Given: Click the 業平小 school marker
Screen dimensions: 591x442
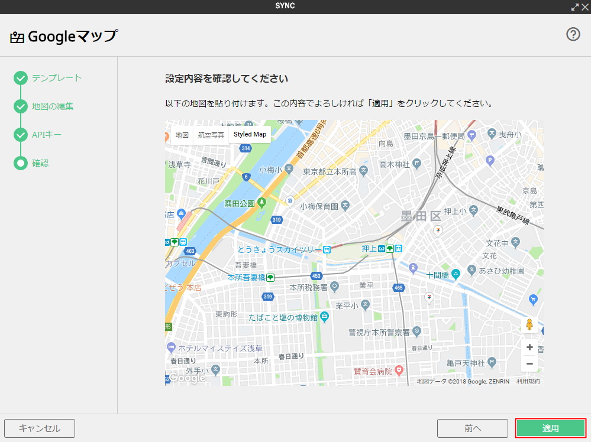Looking at the screenshot, I should click(365, 304).
